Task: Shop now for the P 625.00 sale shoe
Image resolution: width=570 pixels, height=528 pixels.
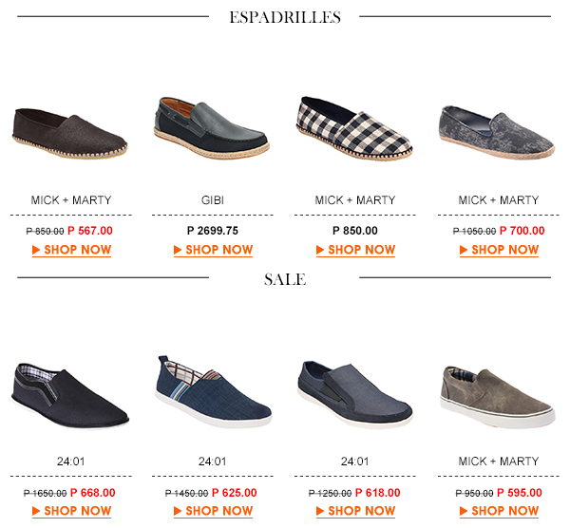Action: [213, 511]
